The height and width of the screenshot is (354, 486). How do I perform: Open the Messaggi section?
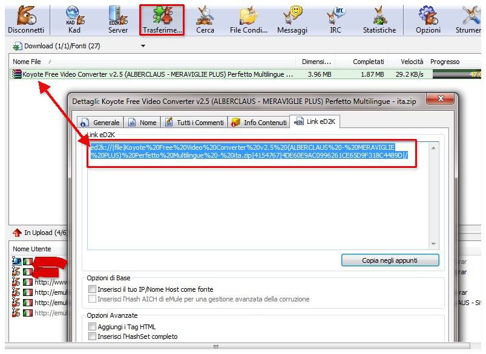point(292,18)
